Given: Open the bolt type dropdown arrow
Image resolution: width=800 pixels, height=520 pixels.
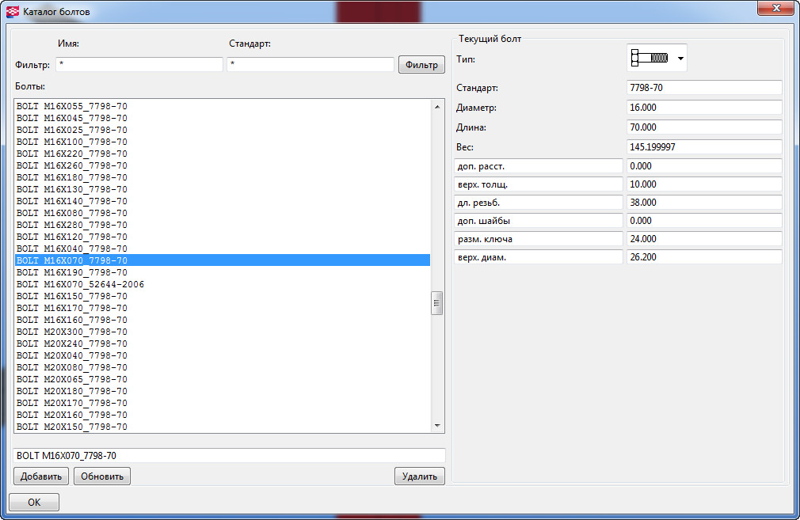Looking at the screenshot, I should tap(680, 59).
